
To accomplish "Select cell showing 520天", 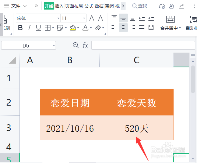I will coord(137,128).
